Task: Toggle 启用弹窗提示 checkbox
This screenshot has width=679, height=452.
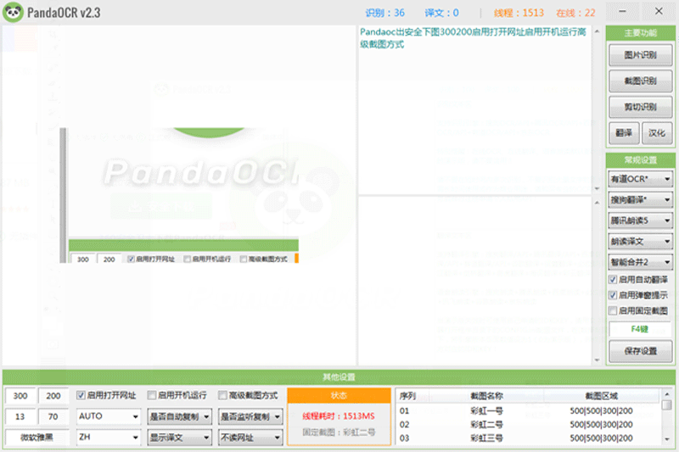Action: pyautogui.click(x=612, y=295)
